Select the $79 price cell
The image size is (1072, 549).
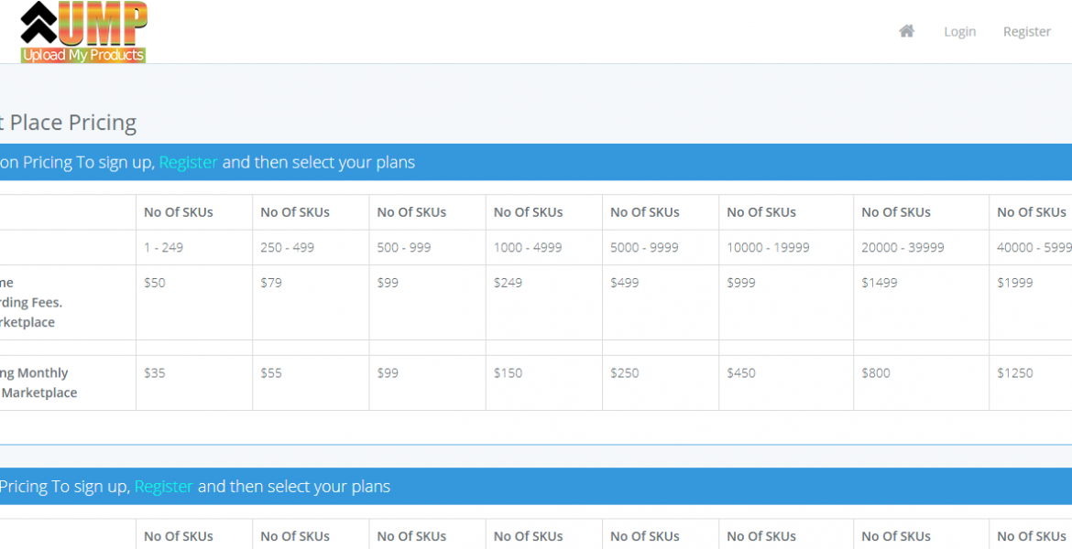click(x=271, y=283)
